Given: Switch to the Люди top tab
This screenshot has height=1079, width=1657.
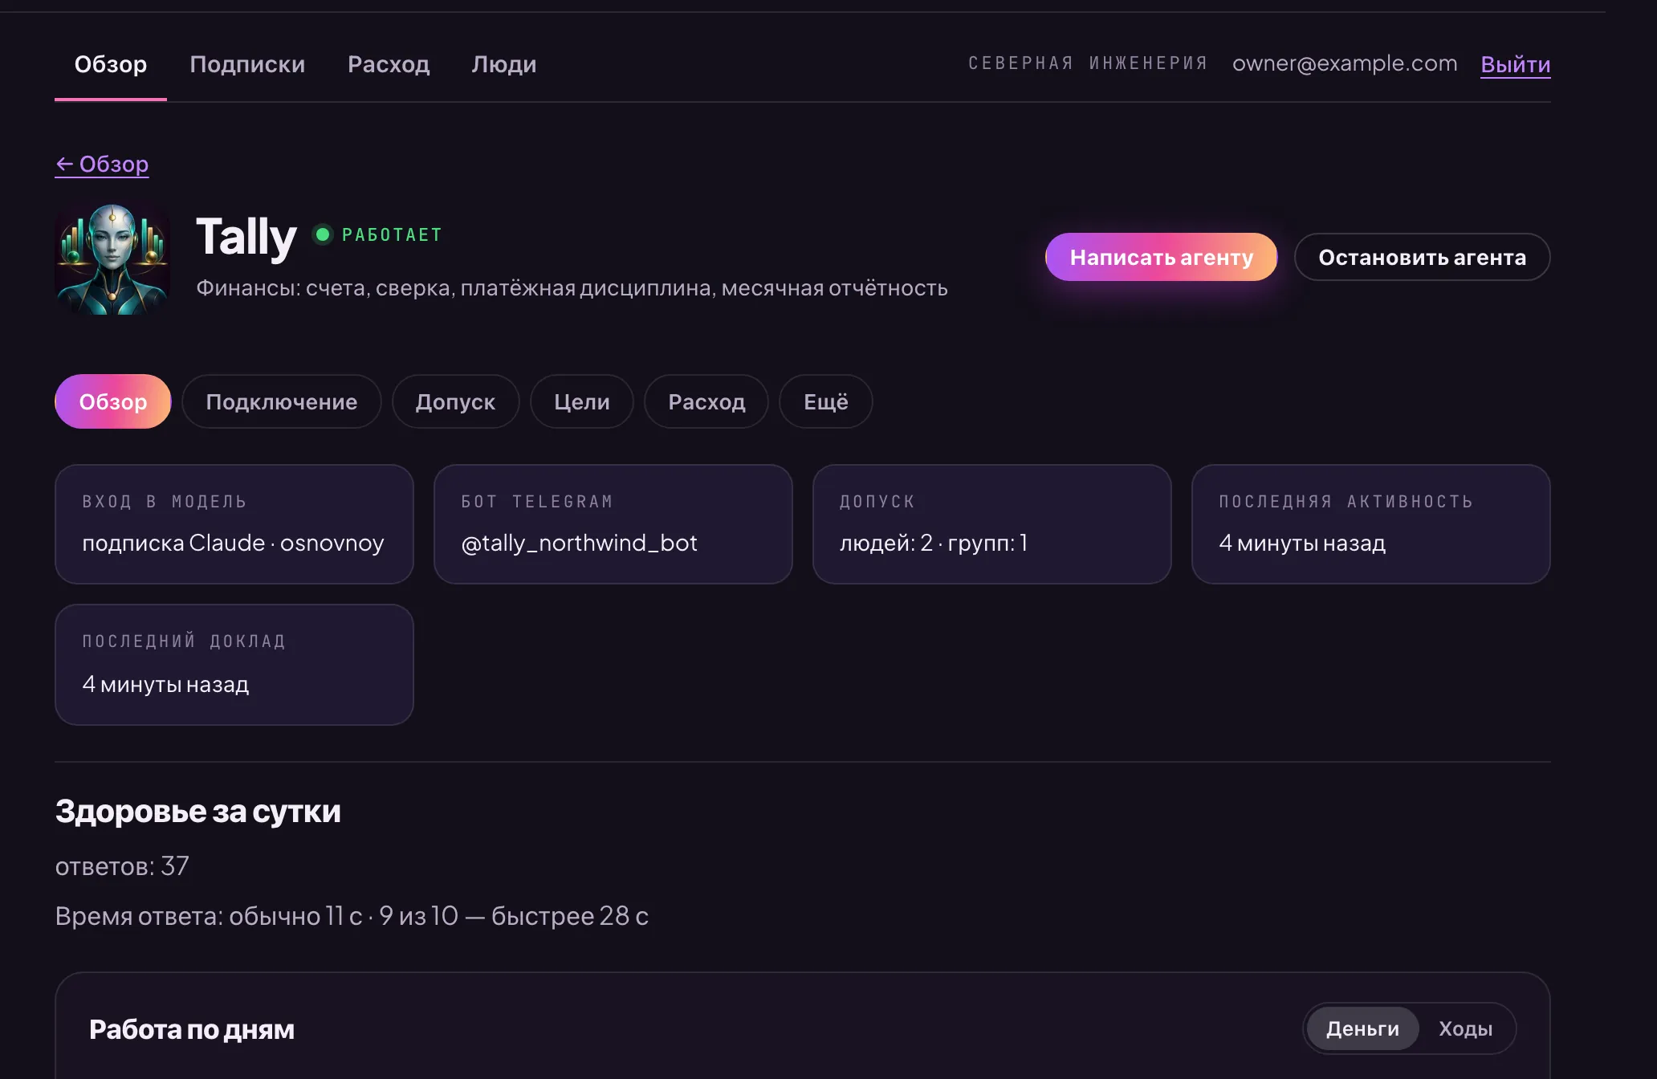Looking at the screenshot, I should pyautogui.click(x=504, y=64).
